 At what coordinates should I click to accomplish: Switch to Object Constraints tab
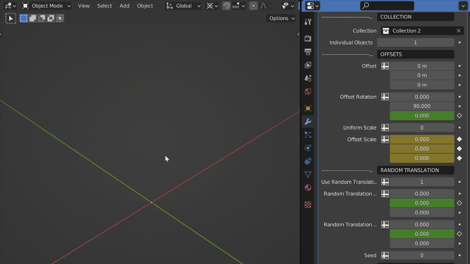coord(308,161)
